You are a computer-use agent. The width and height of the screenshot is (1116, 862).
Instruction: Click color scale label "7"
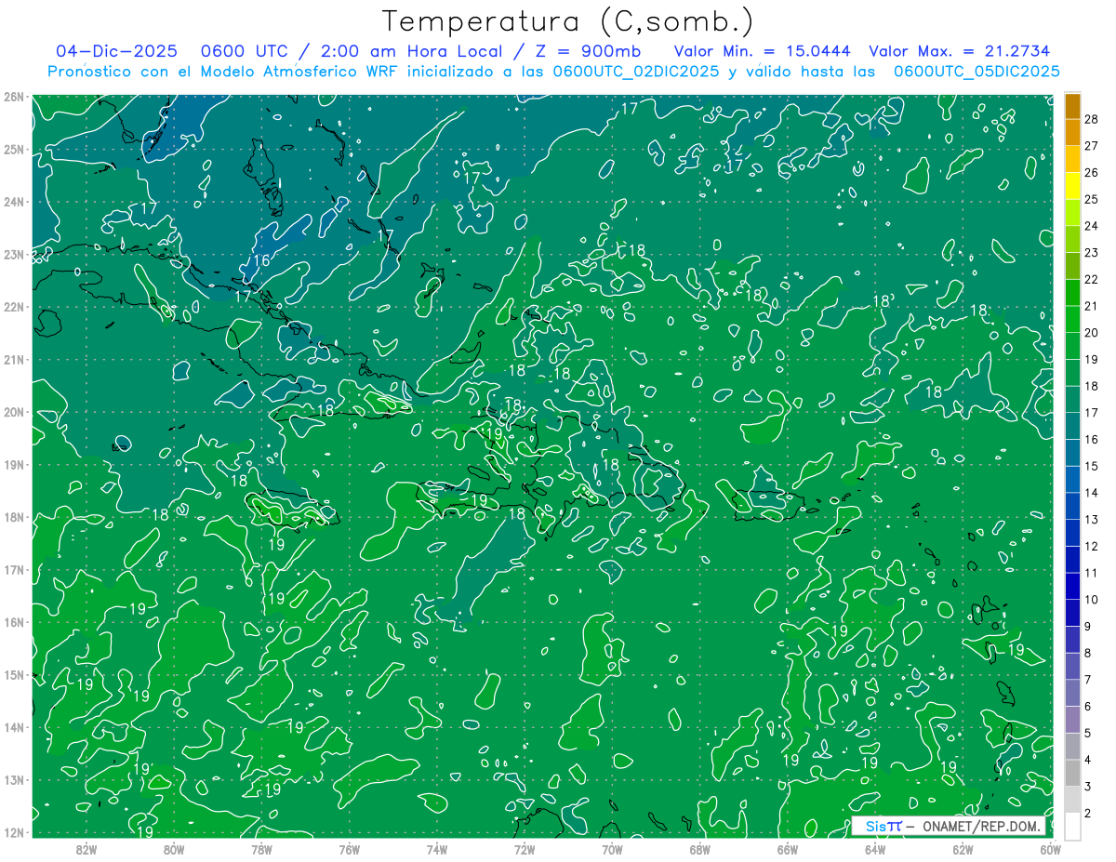pyautogui.click(x=1089, y=680)
